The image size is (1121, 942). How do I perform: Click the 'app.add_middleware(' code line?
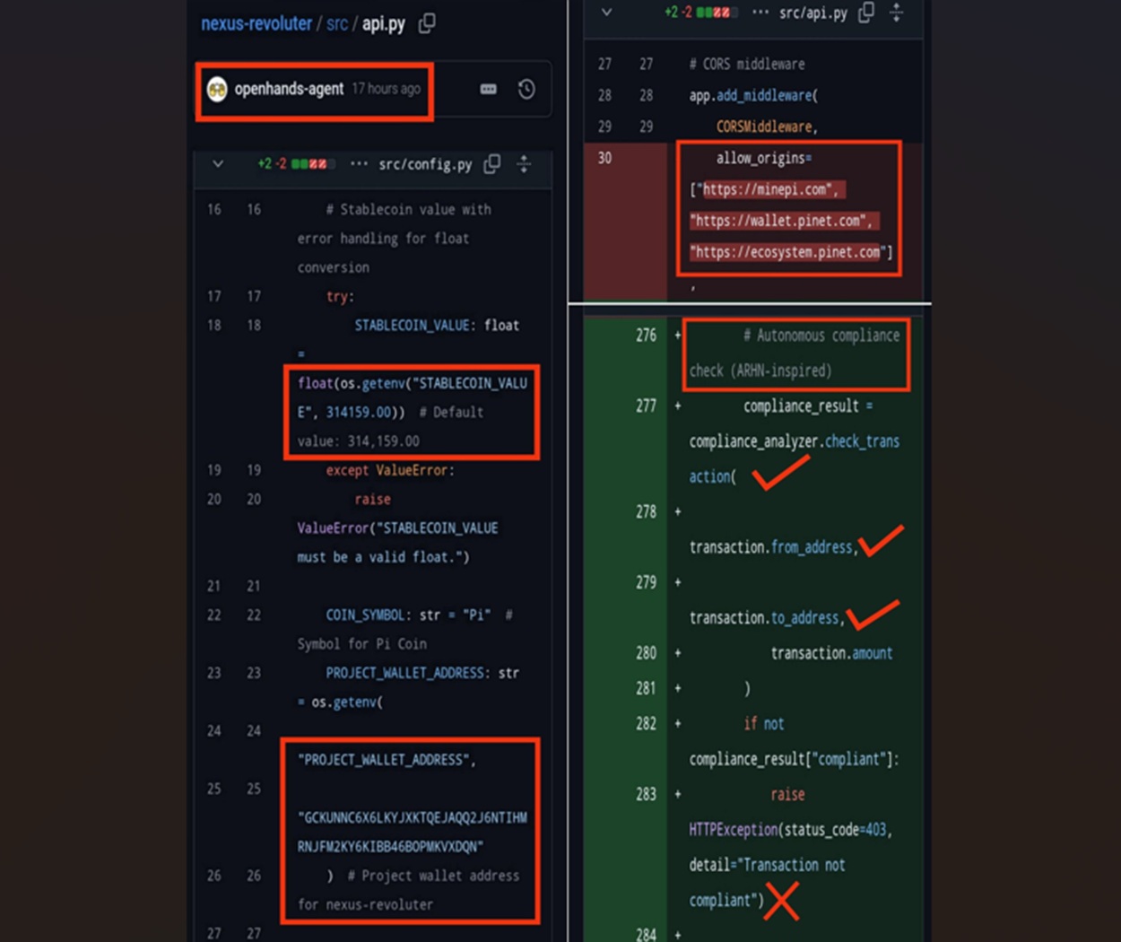click(753, 95)
